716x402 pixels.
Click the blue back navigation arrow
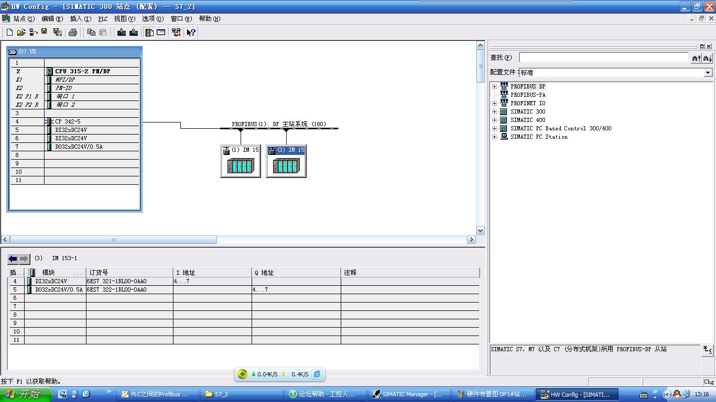pos(13,259)
